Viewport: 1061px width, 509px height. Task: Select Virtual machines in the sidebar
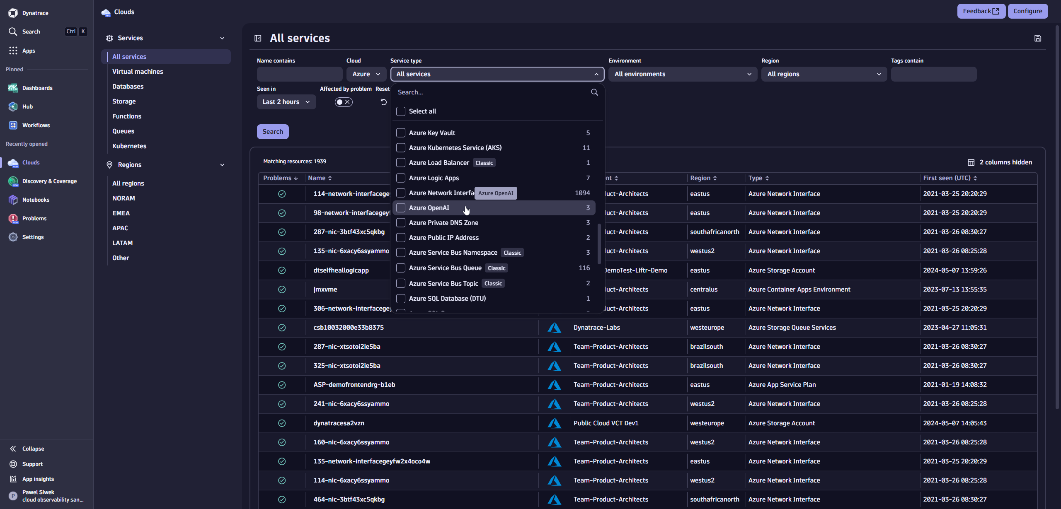137,71
